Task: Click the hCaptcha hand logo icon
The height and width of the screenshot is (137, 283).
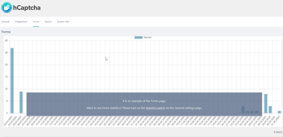Action: [7, 7]
